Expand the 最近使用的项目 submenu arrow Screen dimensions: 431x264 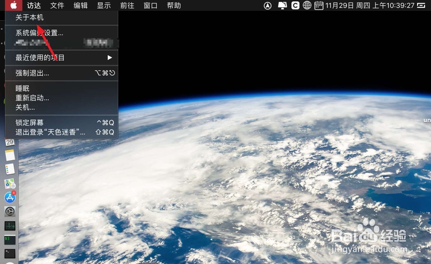click(x=109, y=58)
